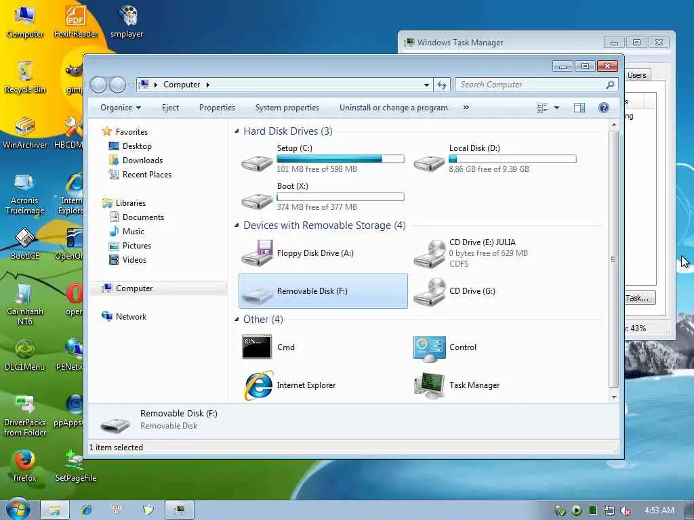694x520 pixels.
Task: Click Uninstall or change a program
Action: point(394,108)
